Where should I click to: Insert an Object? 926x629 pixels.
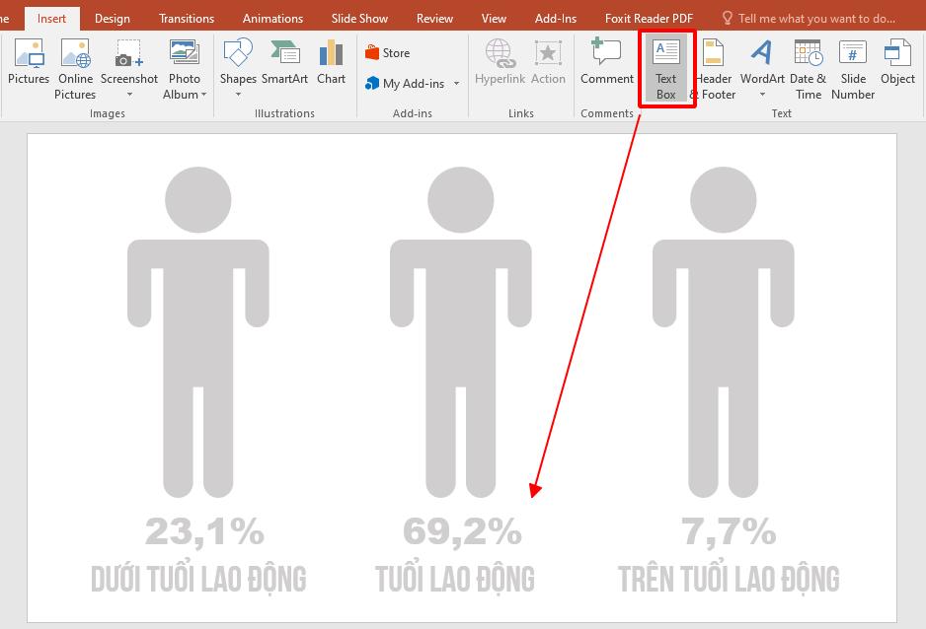click(x=897, y=62)
